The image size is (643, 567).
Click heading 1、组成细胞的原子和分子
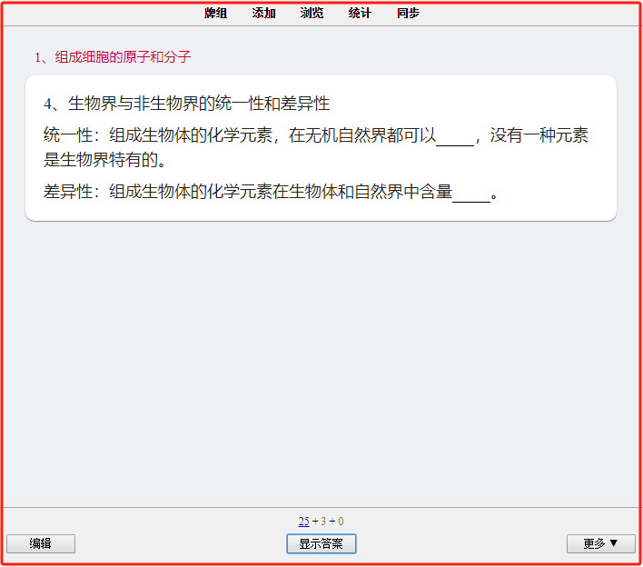(x=113, y=57)
